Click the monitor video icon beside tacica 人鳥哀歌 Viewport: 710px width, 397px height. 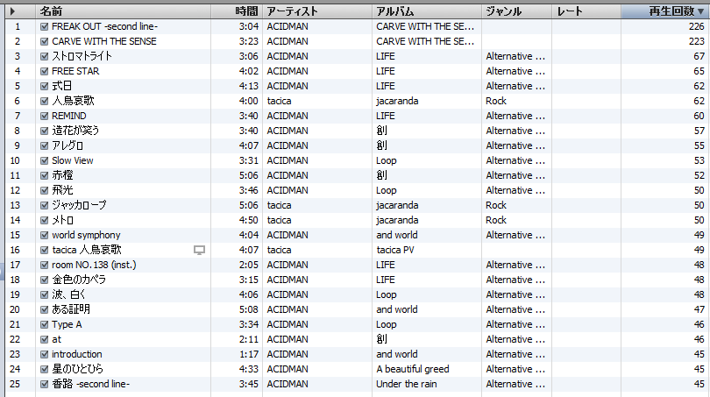point(199,250)
